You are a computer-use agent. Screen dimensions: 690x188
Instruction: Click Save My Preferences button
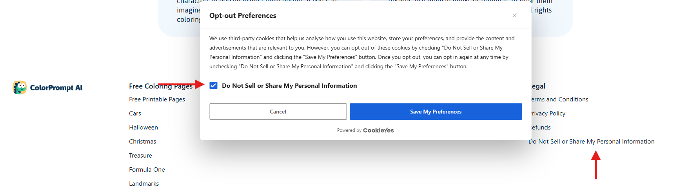[436, 112]
